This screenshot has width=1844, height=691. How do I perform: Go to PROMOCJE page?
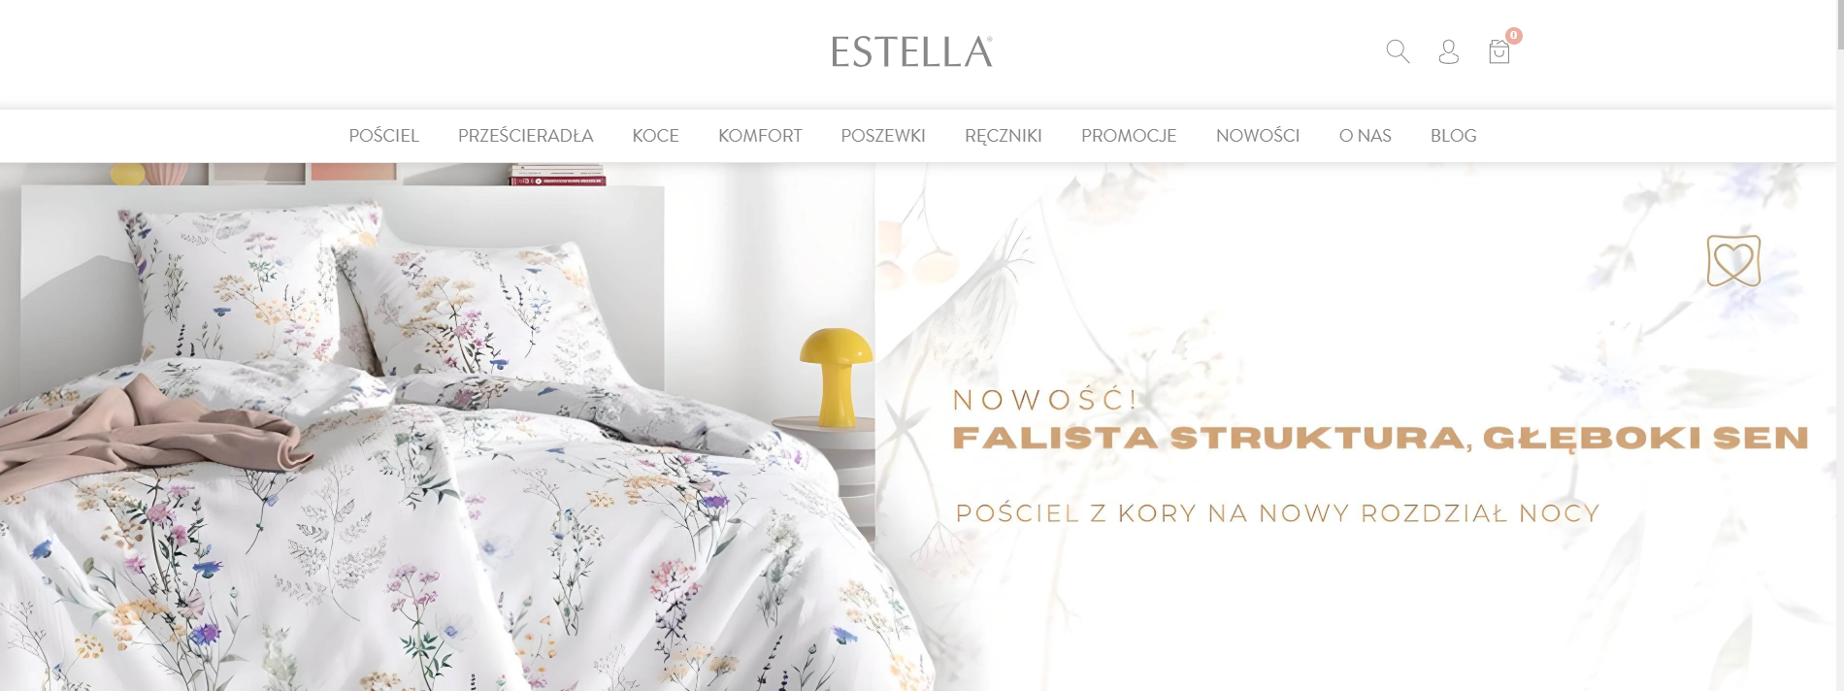click(x=1129, y=136)
